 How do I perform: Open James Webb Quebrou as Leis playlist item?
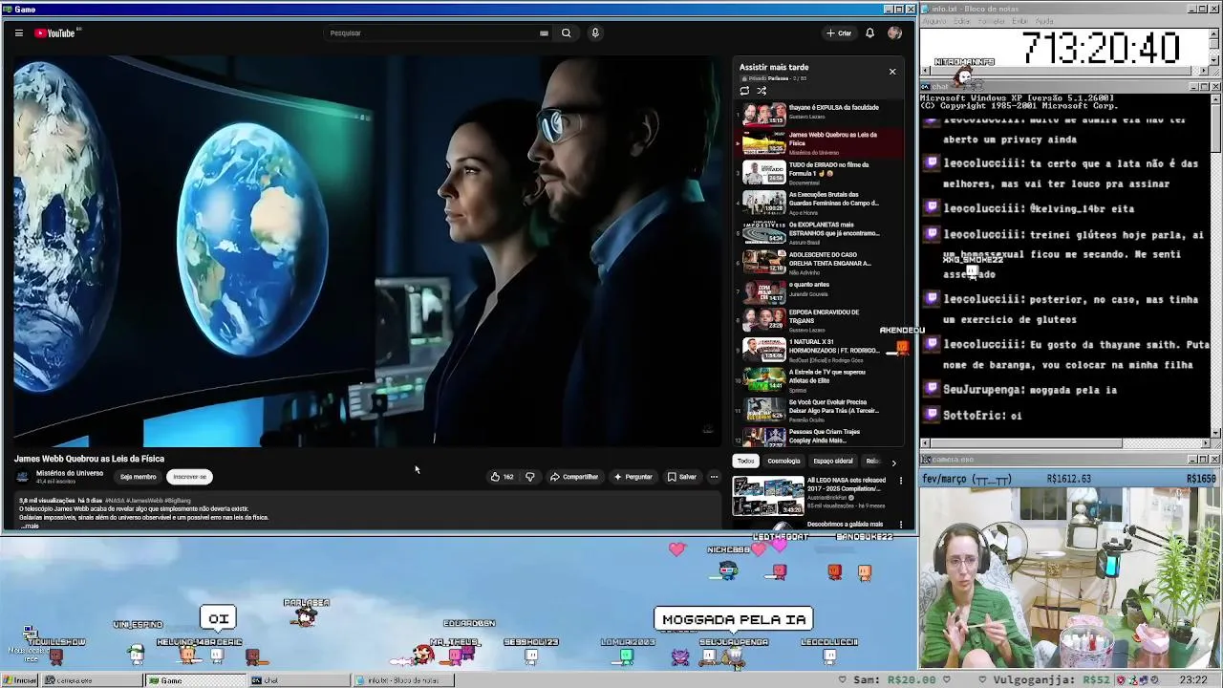[x=820, y=142]
